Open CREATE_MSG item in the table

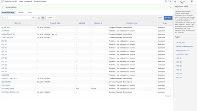coord(6,82)
